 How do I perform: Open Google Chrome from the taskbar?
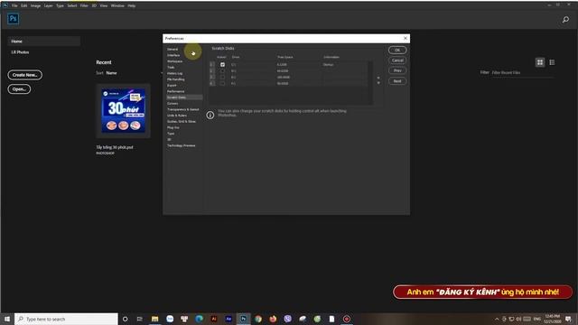[258, 319]
